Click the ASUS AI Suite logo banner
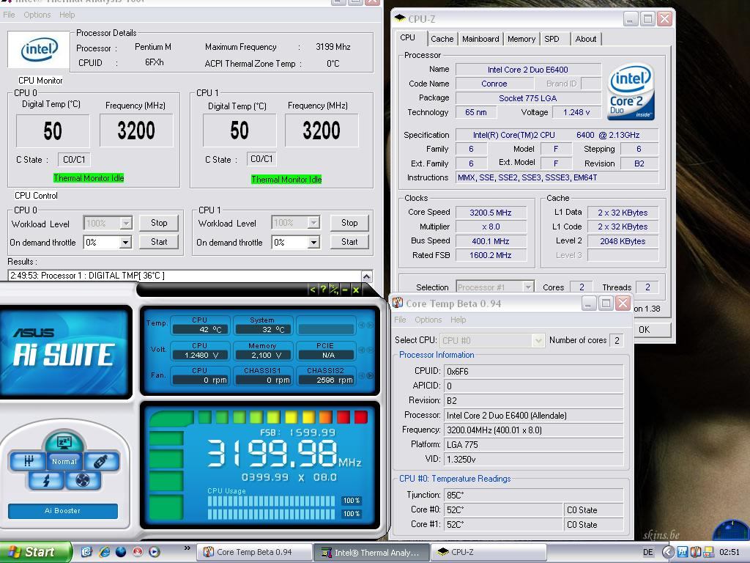750x563 pixels. [x=65, y=352]
